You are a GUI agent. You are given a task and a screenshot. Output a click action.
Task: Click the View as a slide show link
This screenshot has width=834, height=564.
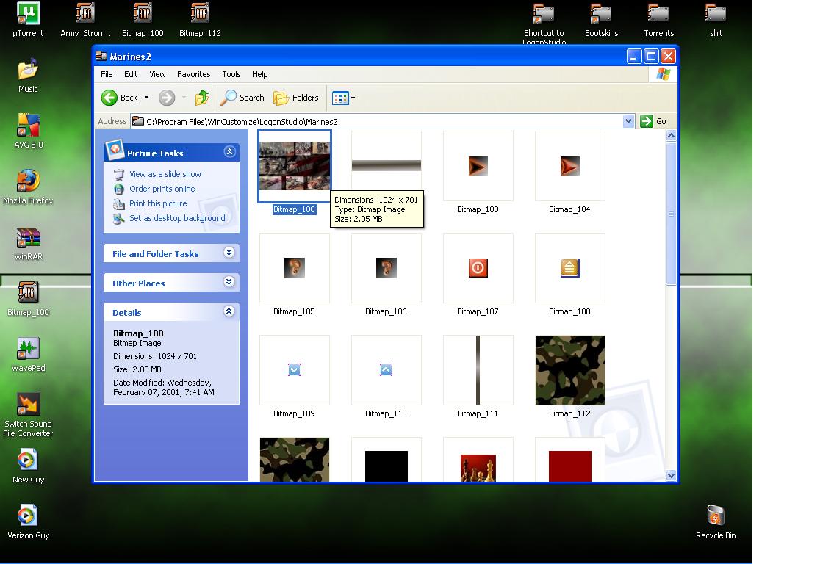click(165, 174)
